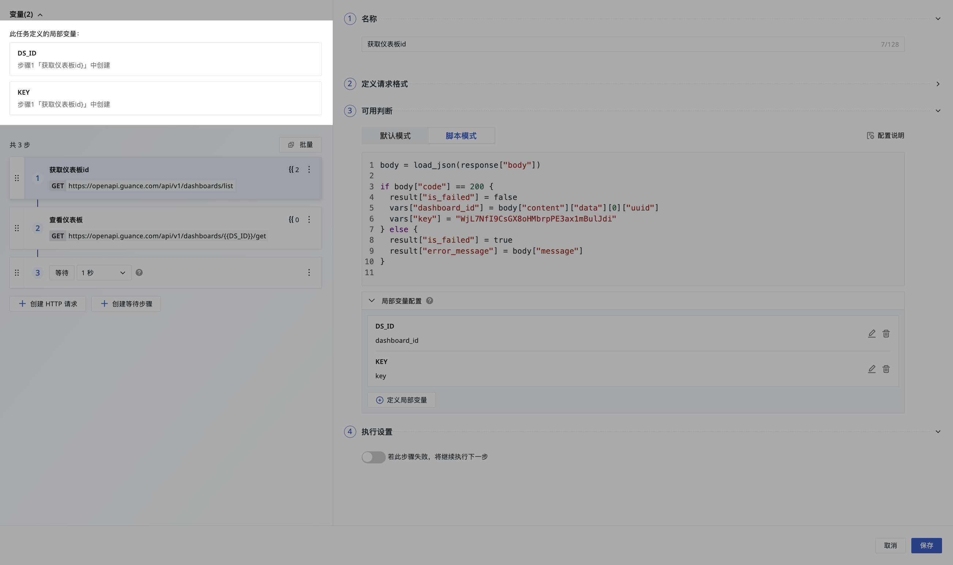Click the help icon next to 等待
Image resolution: width=953 pixels, height=565 pixels.
139,273
